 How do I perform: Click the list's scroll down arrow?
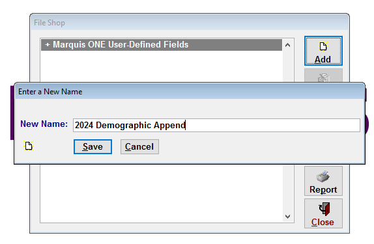click(x=288, y=217)
